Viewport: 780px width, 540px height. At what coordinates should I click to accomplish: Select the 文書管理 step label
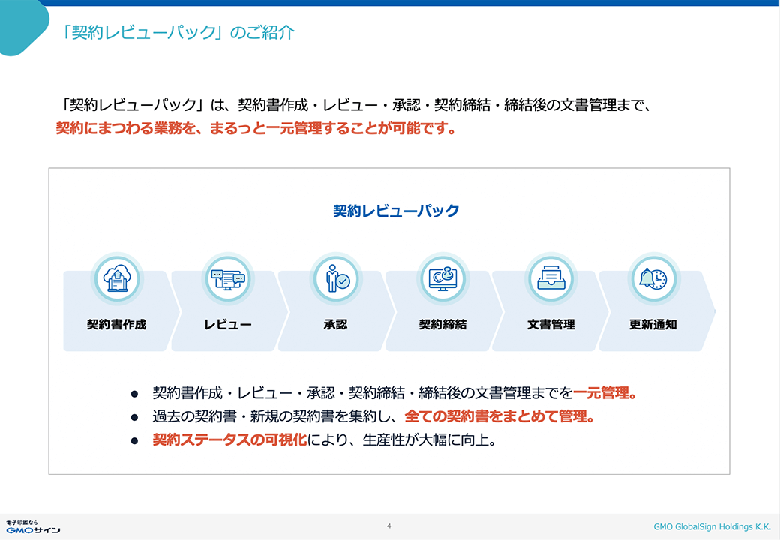pos(550,324)
